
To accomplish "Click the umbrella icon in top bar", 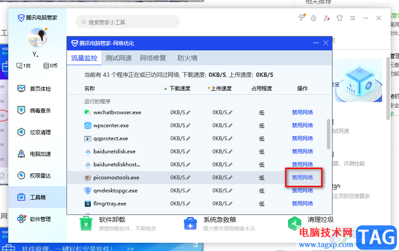I will tap(302, 17).
